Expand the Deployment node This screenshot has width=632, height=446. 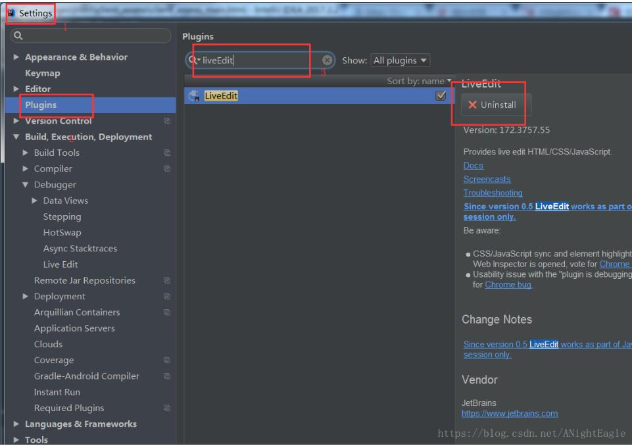26,296
